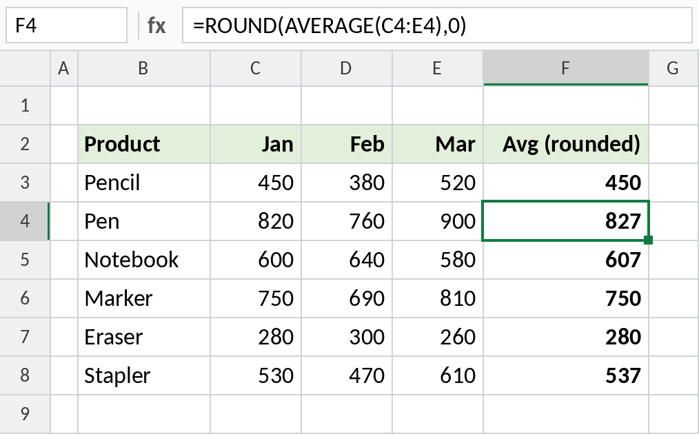Click Pen's Jan value 820
Viewport: 699px width, 434px height.
[x=256, y=221]
